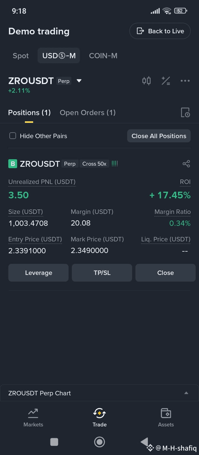Screen dimensions: 199x455
Task: Open the TP/SL settings button
Action: (102, 273)
